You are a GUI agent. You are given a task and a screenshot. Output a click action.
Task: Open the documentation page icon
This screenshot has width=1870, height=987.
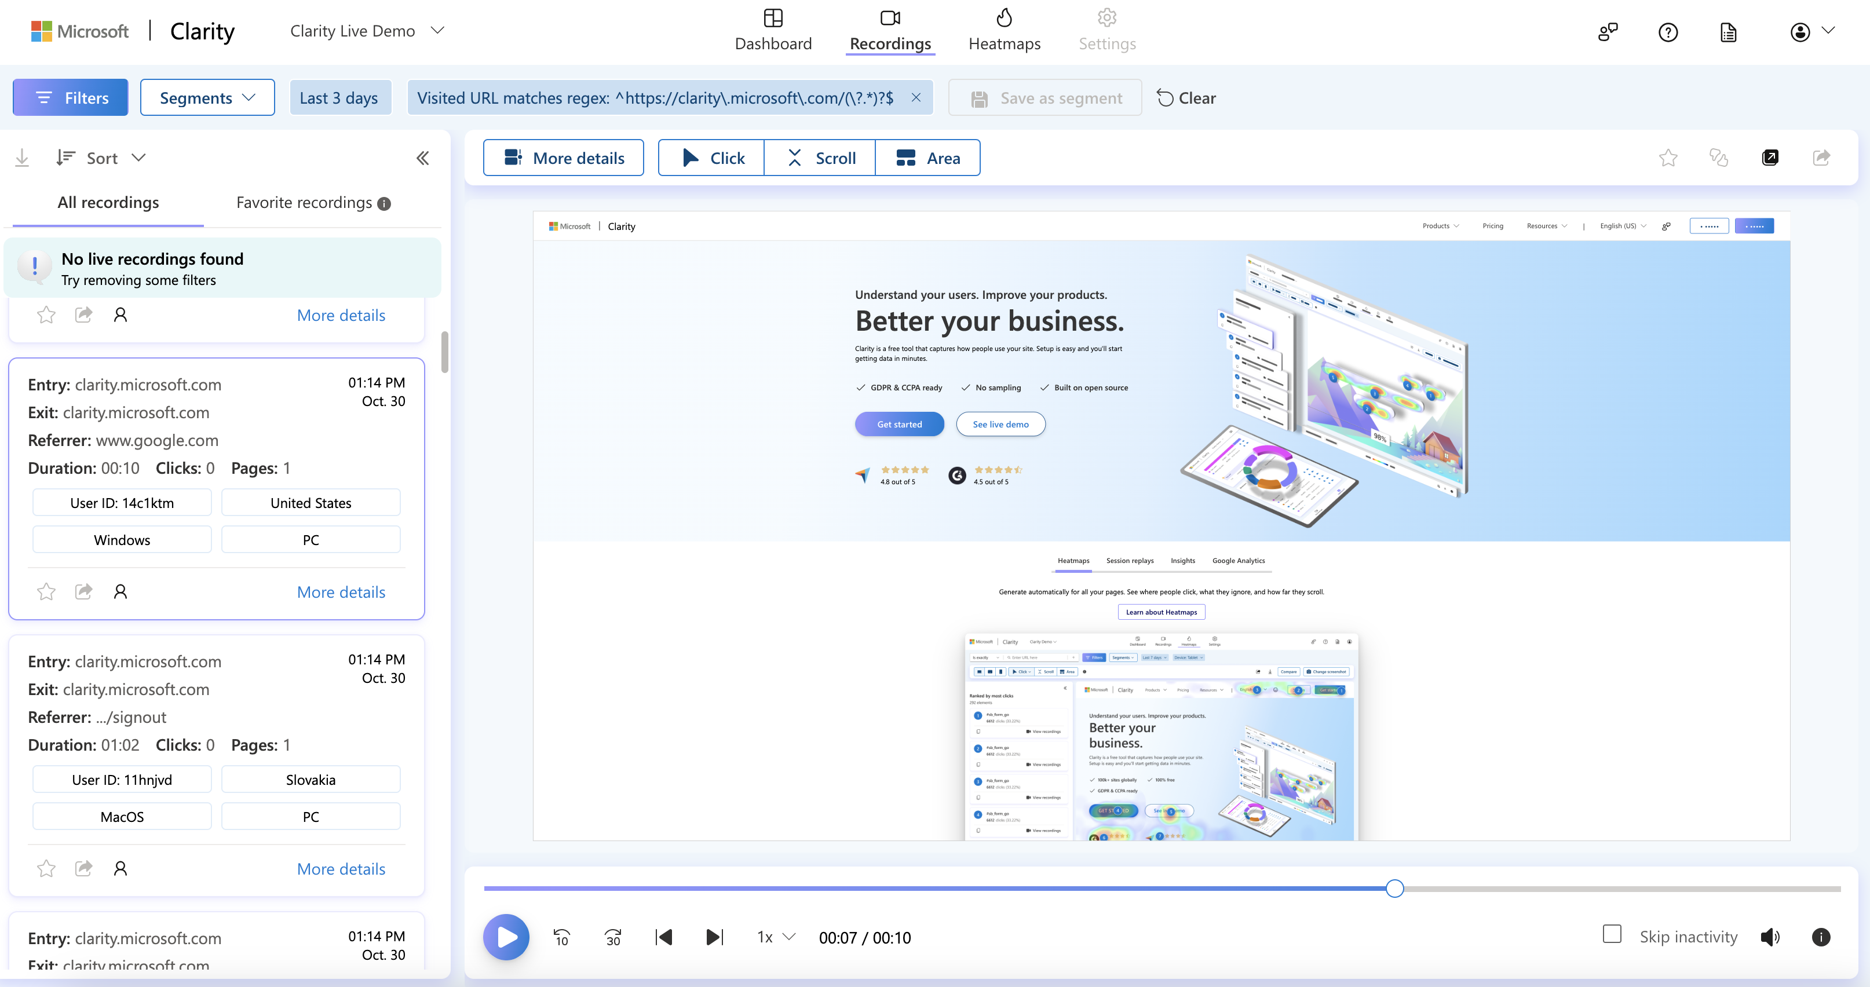tap(1729, 32)
